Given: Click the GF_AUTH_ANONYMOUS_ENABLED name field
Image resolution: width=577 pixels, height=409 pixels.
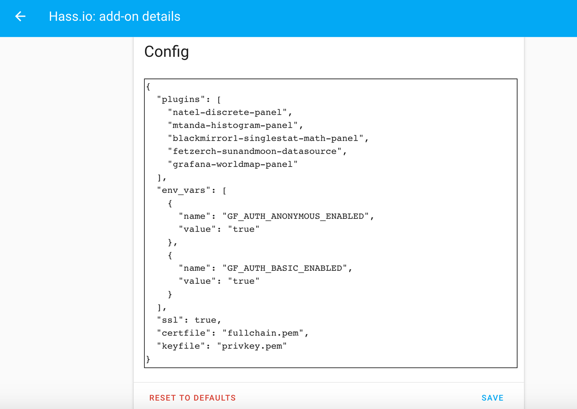Looking at the screenshot, I should [x=276, y=216].
